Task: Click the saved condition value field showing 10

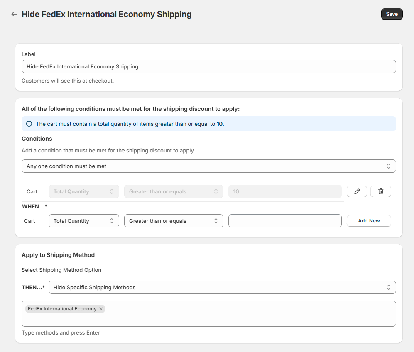Action: [285, 191]
